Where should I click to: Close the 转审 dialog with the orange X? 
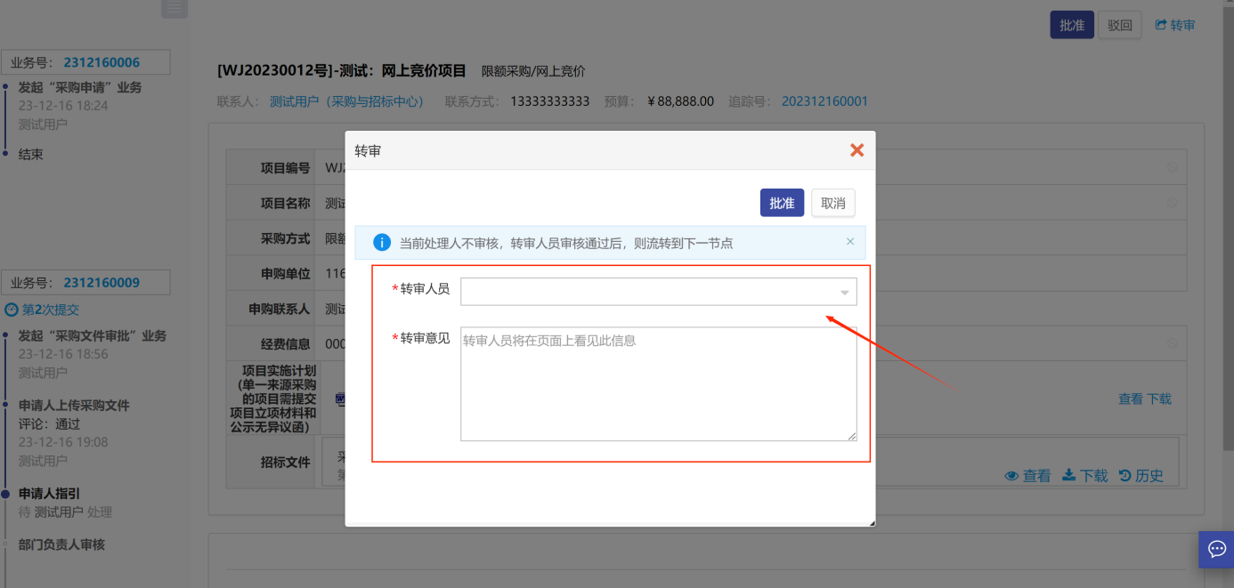856,150
